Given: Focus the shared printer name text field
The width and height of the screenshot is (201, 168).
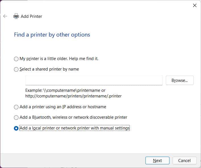Looking at the screenshot, I should point(94,80).
